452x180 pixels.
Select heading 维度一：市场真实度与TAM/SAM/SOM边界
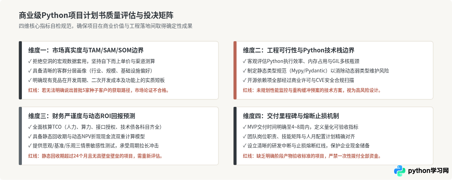point(86,50)
